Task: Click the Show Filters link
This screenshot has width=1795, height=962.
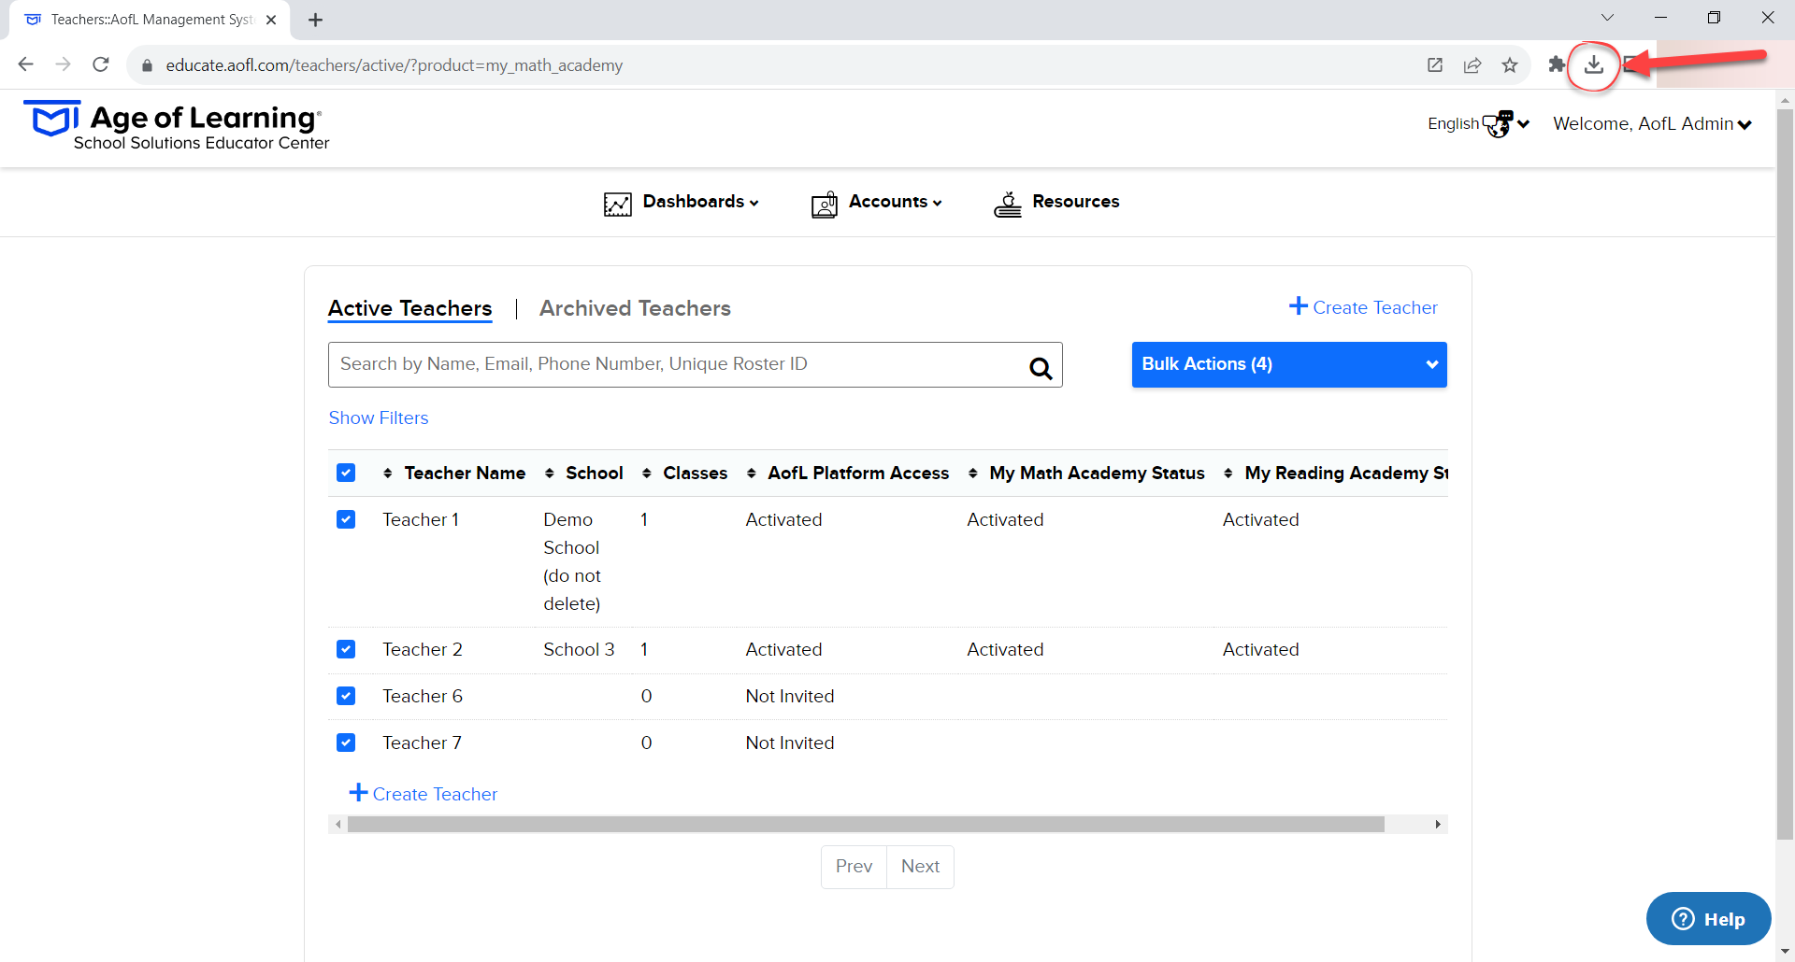Action: 379,418
